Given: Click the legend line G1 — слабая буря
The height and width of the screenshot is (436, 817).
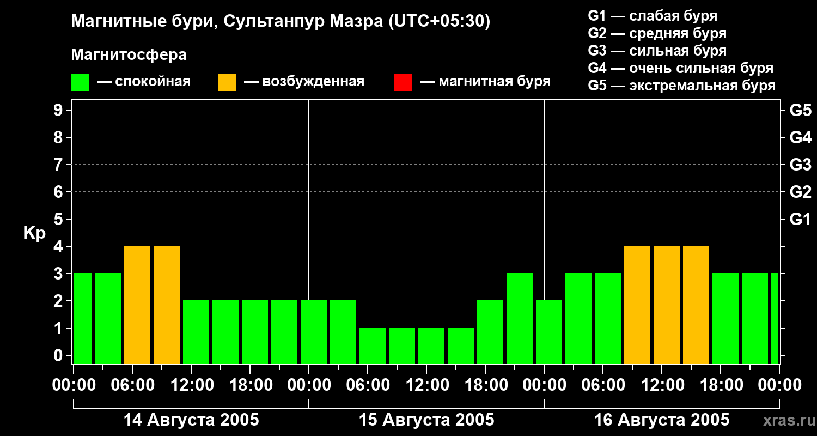Looking at the screenshot, I should pos(653,16).
